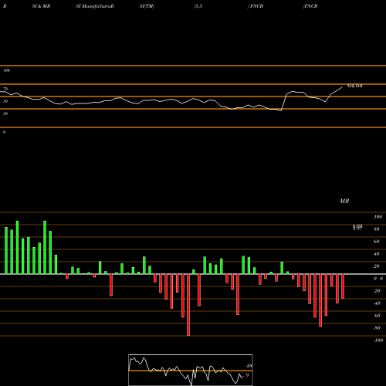The image size is (386, 386).
Task: Click the MR axis label 40
Action: click(x=377, y=254)
